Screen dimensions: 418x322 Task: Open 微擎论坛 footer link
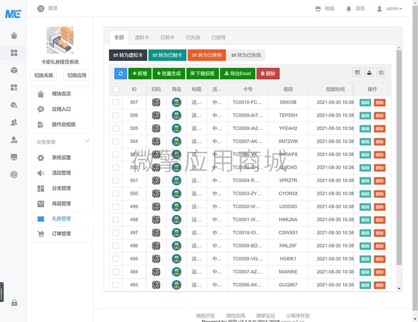266,315
